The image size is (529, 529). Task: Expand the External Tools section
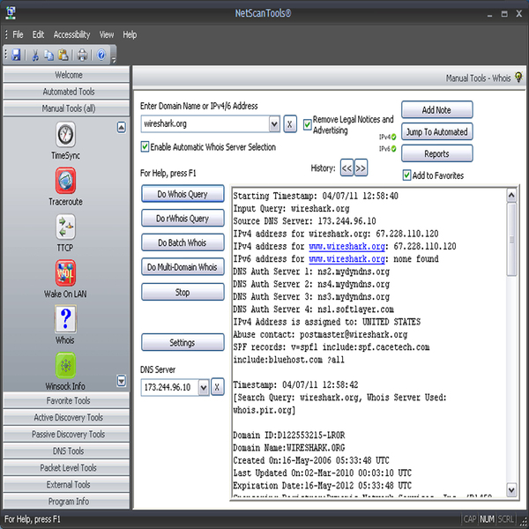click(x=66, y=484)
